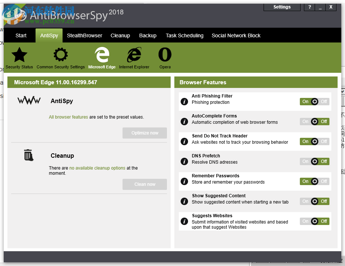Click the AntiBrowserSpy 2018 logo title

(x=77, y=15)
